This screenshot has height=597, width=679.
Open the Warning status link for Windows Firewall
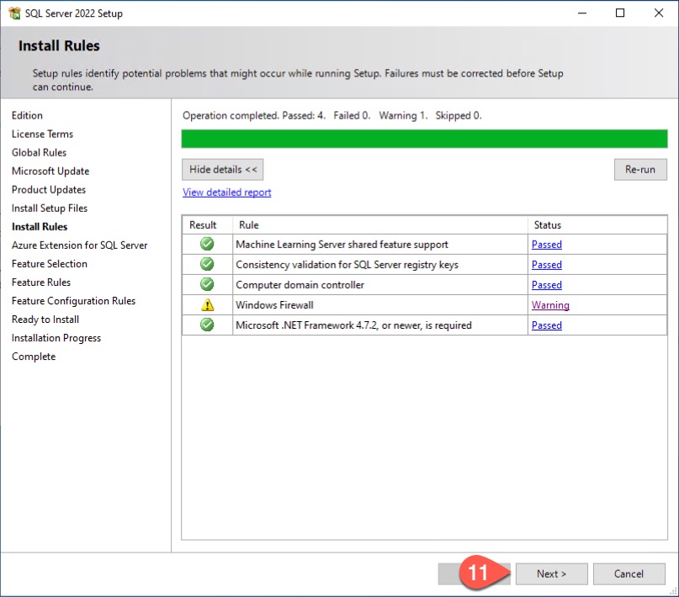tap(550, 305)
